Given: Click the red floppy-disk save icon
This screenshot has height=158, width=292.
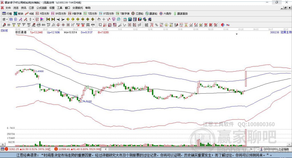Looking at the screenshot, I should tap(140, 19).
